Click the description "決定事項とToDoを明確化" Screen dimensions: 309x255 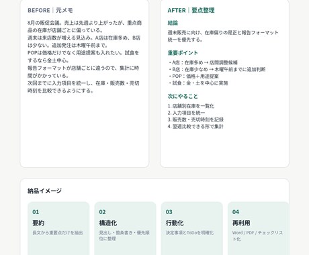(x=189, y=233)
